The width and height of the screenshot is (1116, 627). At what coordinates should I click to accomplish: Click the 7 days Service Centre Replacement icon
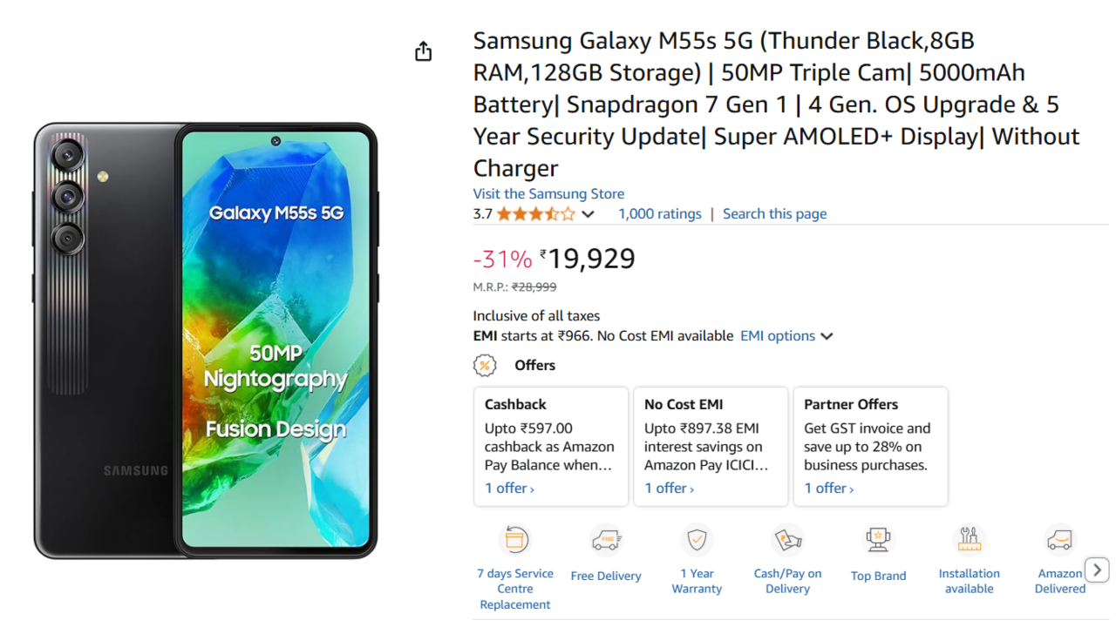tap(515, 540)
